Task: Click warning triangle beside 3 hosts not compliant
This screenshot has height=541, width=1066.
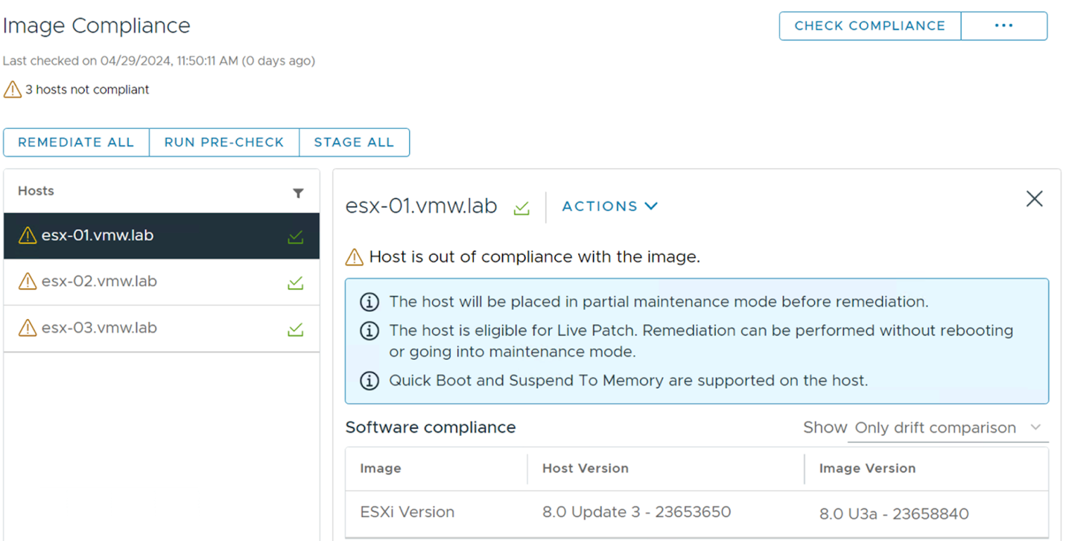Action: point(13,89)
